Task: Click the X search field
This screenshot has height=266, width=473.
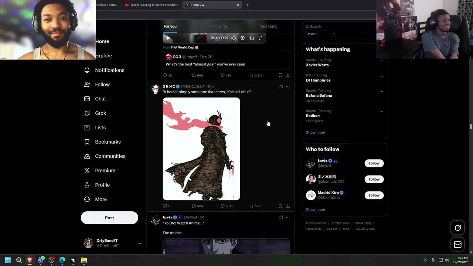Action: click(x=340, y=27)
